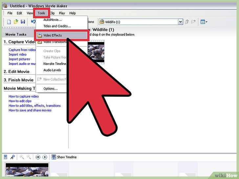Expand the 2. Edit Movie section
239x179 pixels.
17,71
